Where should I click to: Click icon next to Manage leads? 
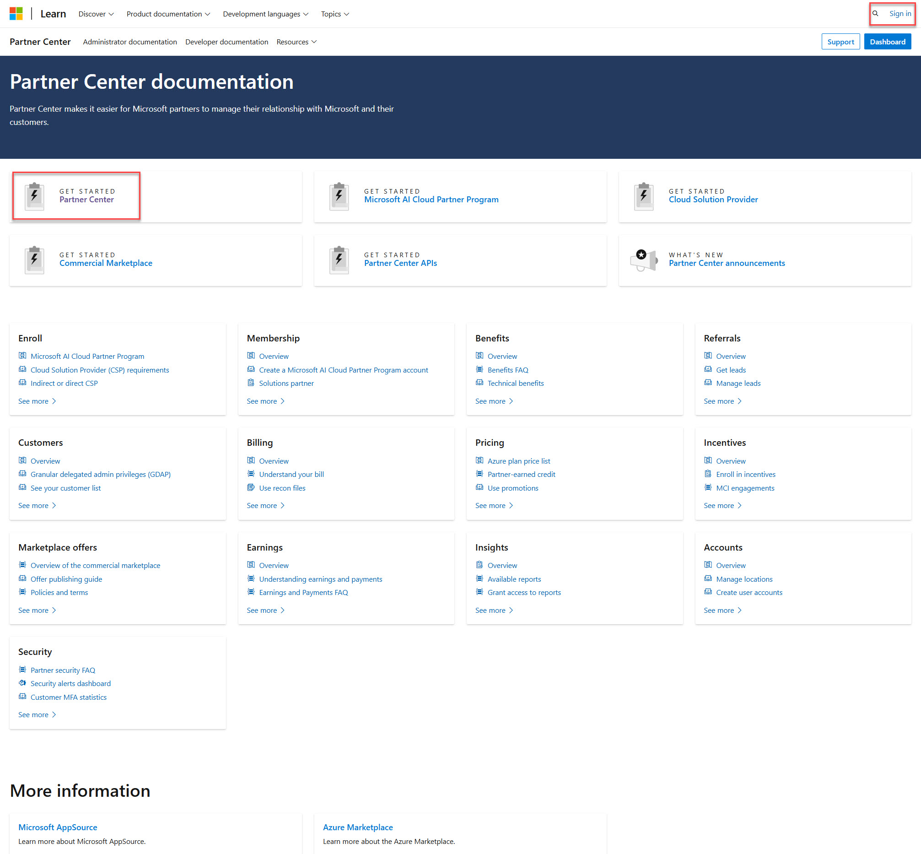(x=708, y=383)
